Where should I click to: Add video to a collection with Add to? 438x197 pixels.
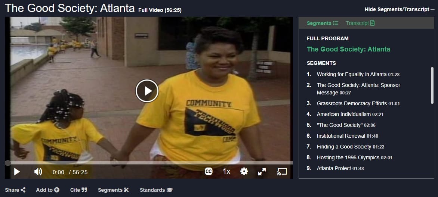47,190
